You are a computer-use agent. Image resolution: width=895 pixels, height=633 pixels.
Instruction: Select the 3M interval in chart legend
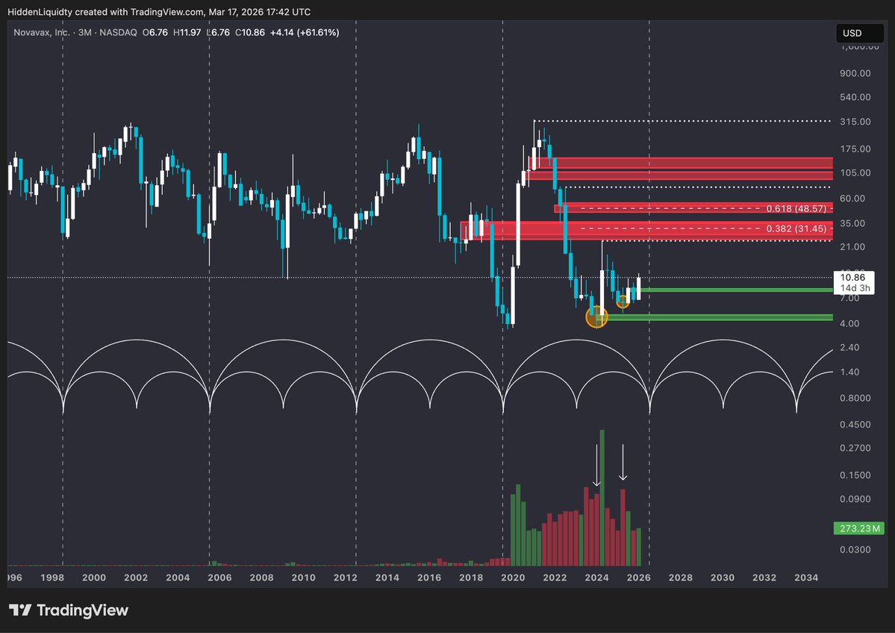pyautogui.click(x=85, y=33)
